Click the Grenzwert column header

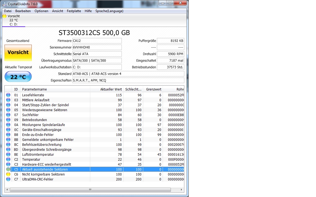pyautogui.click(x=153, y=89)
